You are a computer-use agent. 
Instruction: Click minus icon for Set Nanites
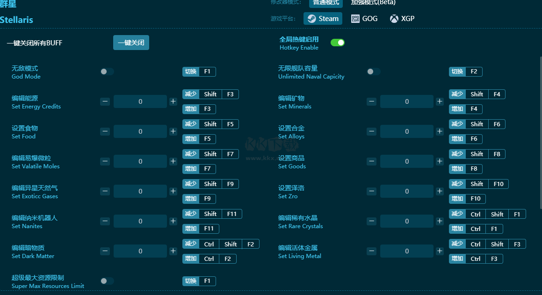point(105,221)
